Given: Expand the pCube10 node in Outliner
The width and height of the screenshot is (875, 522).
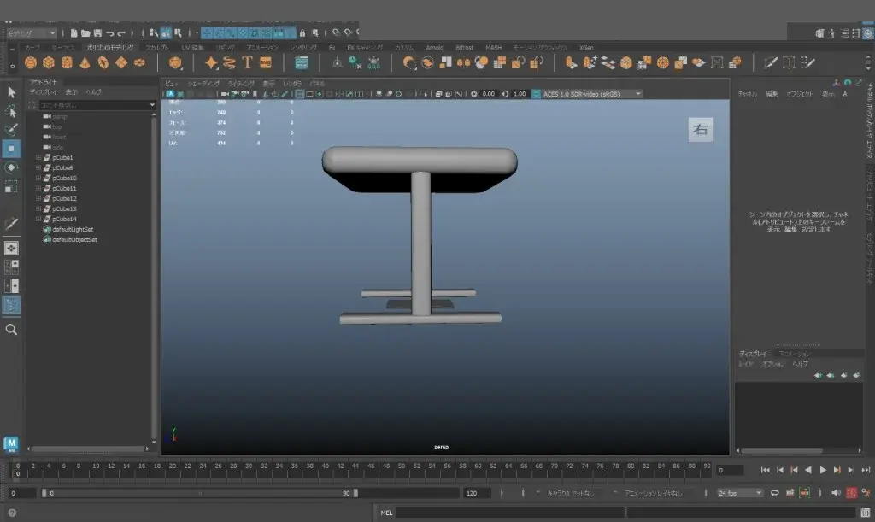Looking at the screenshot, I should tap(38, 179).
